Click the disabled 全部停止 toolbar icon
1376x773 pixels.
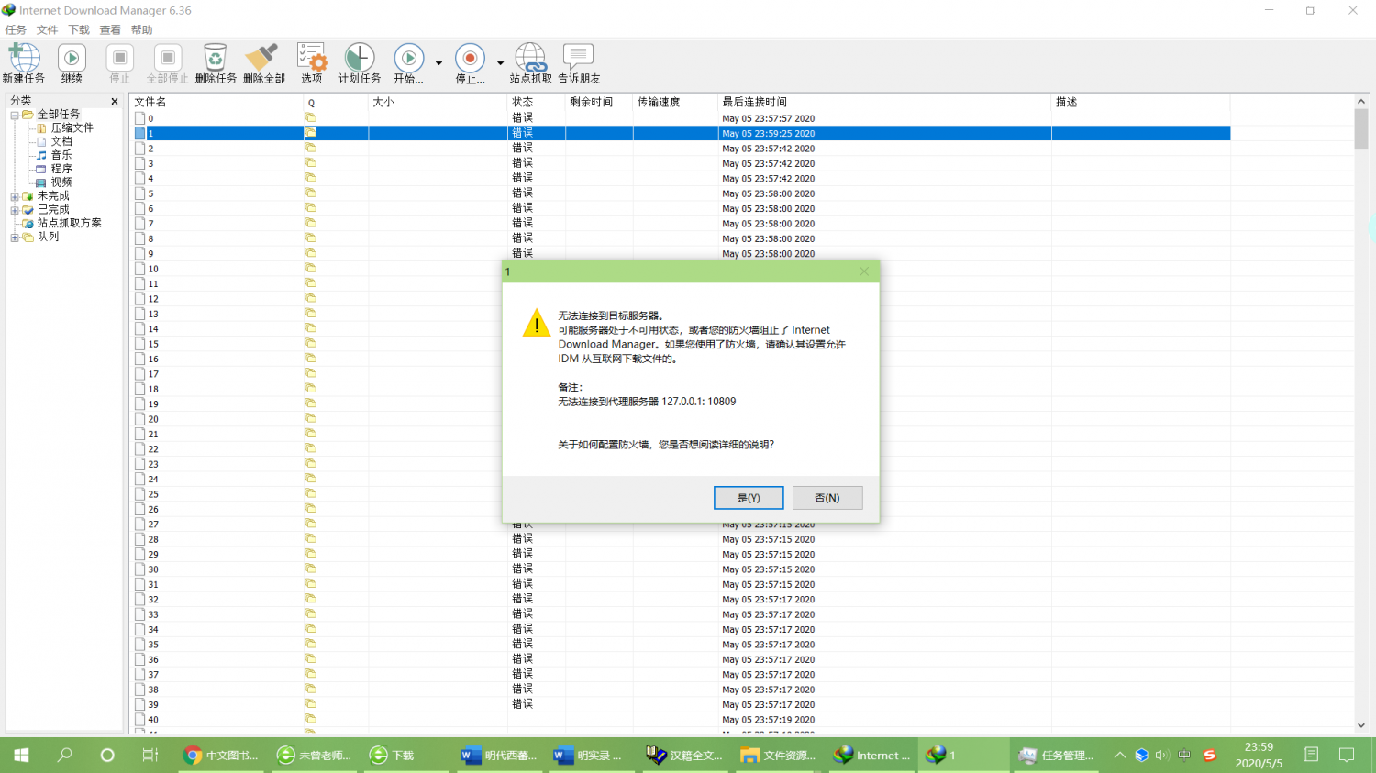(x=167, y=62)
